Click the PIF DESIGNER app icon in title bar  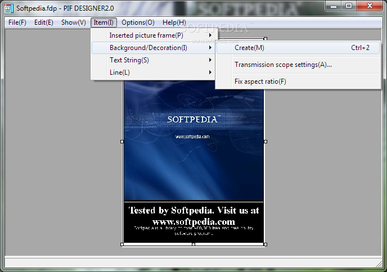(x=9, y=8)
